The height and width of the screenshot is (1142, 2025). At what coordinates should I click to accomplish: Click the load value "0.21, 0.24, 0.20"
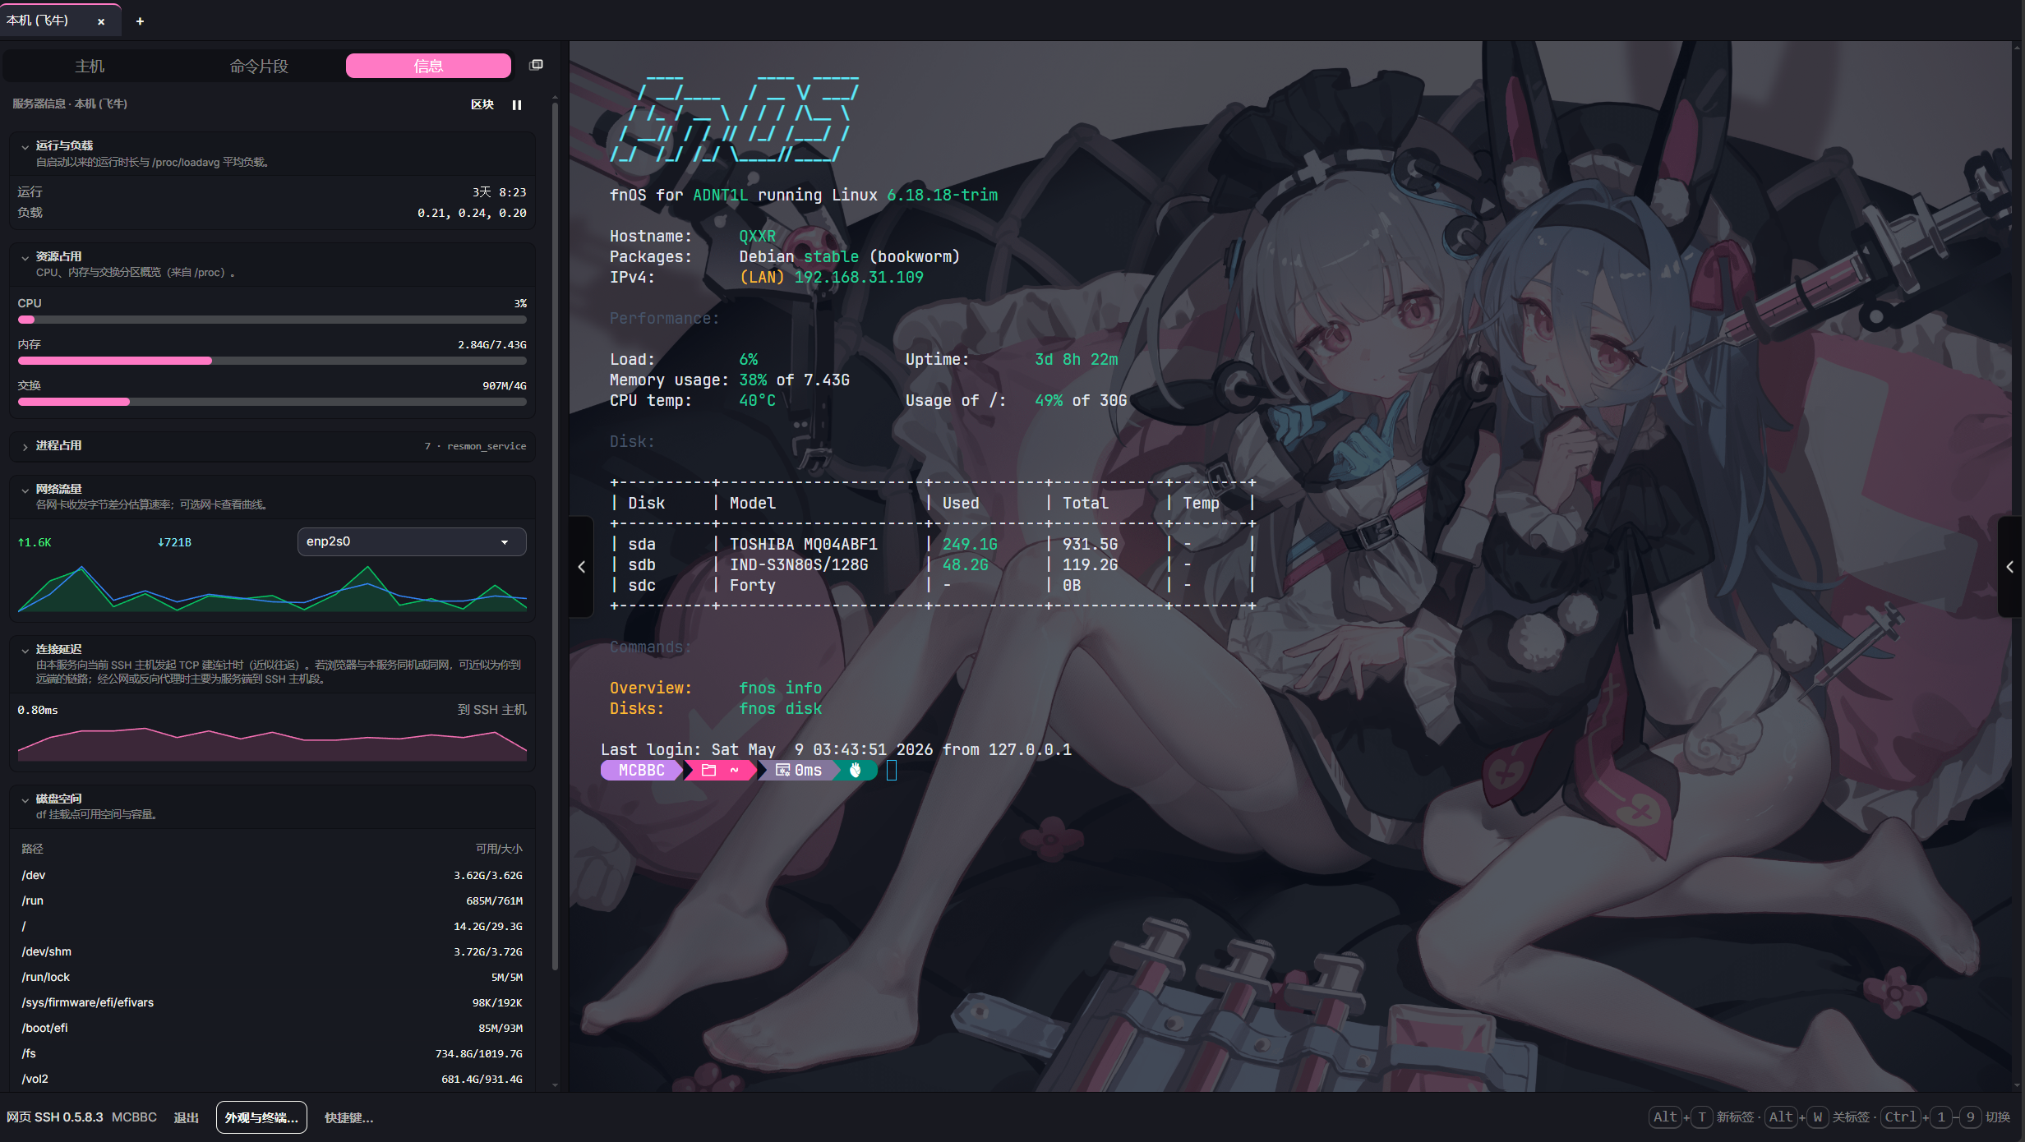472,213
